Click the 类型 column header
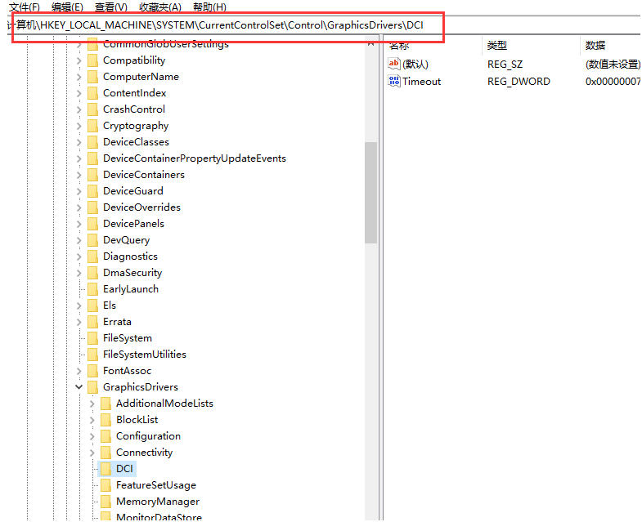Image resolution: width=642 pixels, height=522 pixels. click(x=497, y=45)
